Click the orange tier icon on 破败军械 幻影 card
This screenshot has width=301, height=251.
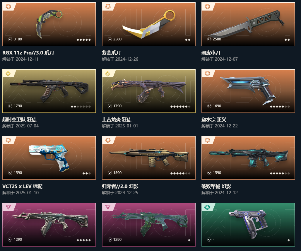coord(207,140)
